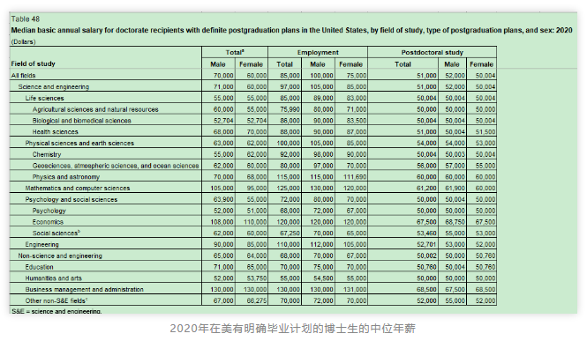Select the Other non-S&E fields row label
This screenshot has height=341, width=587.
point(56,300)
